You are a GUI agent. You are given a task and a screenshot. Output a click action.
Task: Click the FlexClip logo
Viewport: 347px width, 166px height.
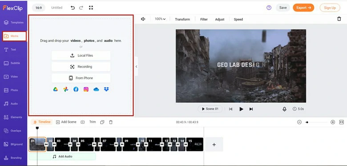[x=12, y=8]
